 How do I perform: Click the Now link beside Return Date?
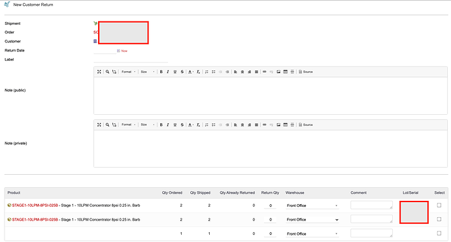tap(124, 51)
